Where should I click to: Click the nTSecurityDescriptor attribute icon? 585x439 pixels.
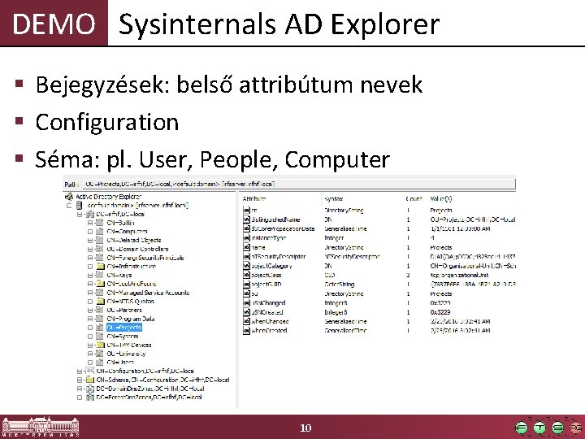click(246, 256)
